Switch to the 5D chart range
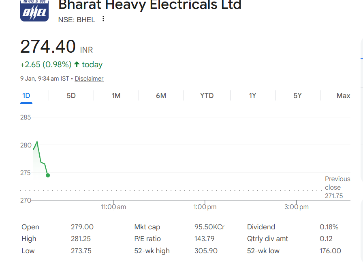This screenshot has height=265, width=363. point(71,96)
